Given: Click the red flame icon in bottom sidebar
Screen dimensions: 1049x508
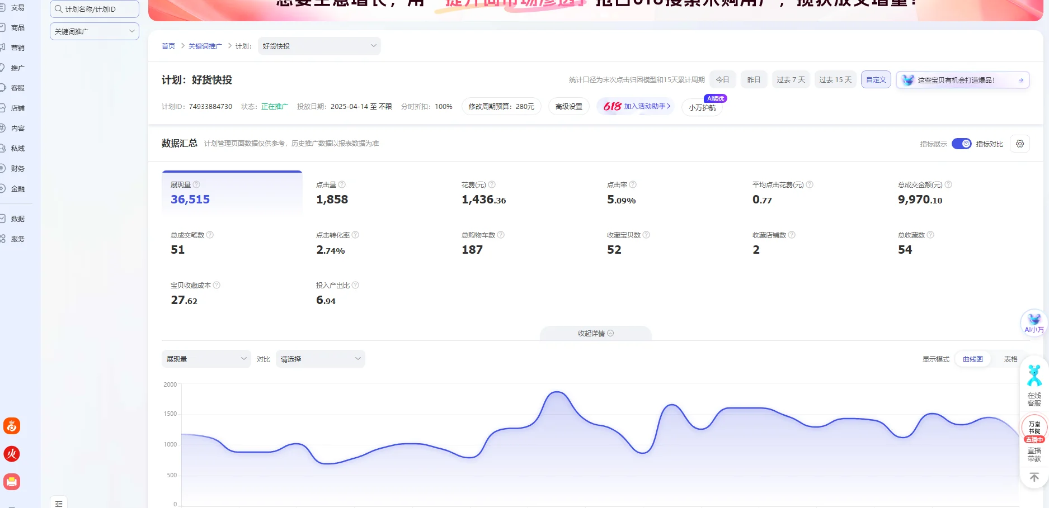Looking at the screenshot, I should [11, 454].
